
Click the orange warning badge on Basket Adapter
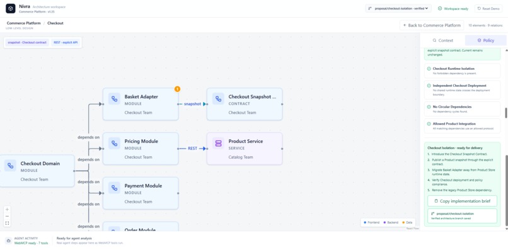177,89
